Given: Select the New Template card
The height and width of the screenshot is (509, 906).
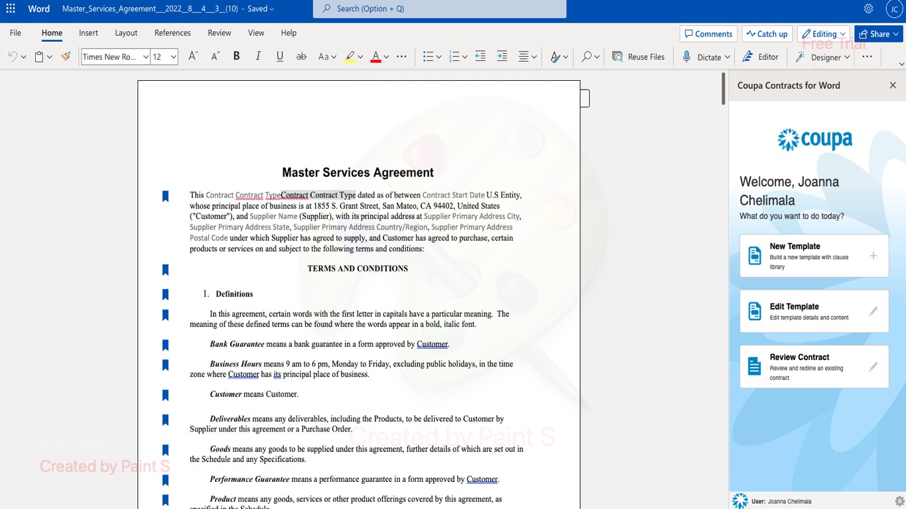Looking at the screenshot, I should pyautogui.click(x=814, y=256).
